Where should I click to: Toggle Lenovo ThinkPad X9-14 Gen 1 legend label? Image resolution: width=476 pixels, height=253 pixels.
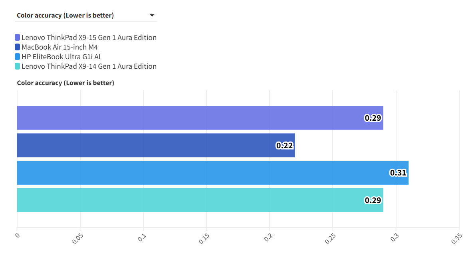click(89, 66)
